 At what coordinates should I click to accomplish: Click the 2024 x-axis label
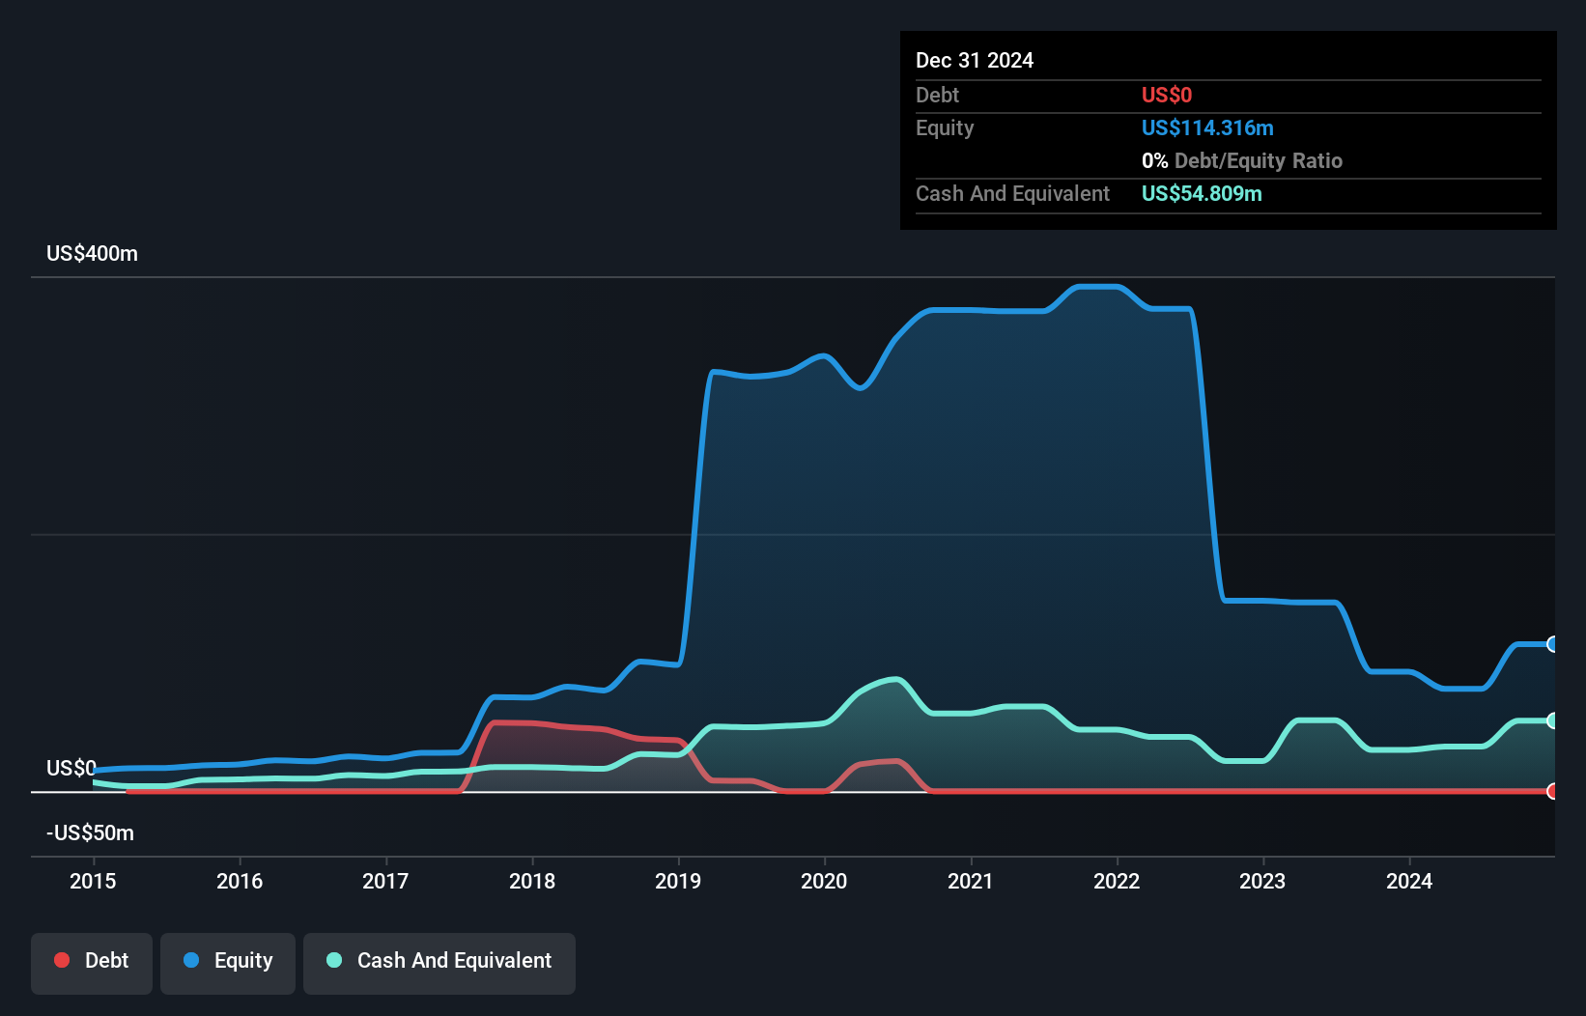tap(1409, 881)
